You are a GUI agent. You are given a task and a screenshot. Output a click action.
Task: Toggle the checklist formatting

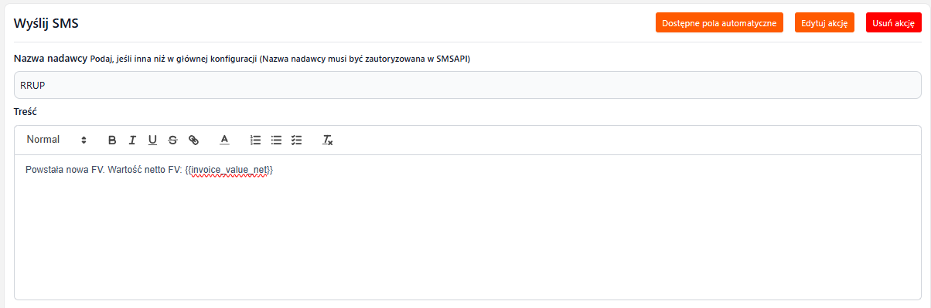[296, 140]
